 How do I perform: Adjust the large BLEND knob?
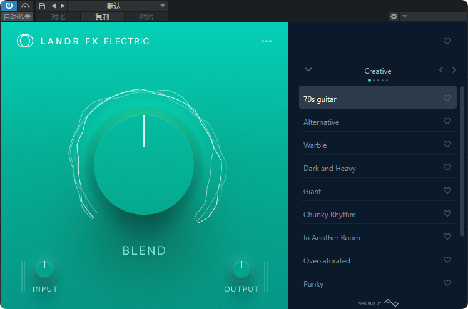tap(144, 165)
